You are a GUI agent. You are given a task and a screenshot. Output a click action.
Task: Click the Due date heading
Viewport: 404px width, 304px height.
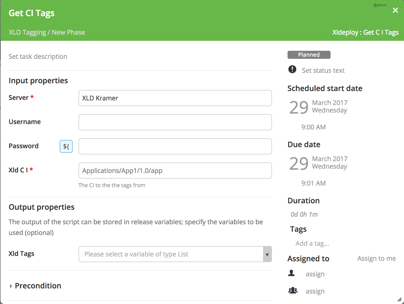click(x=304, y=144)
